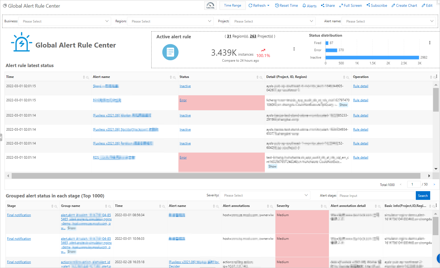This screenshot has width=440, height=268.
Task: Switch dashboard to Full Screen
Action: 350,5
